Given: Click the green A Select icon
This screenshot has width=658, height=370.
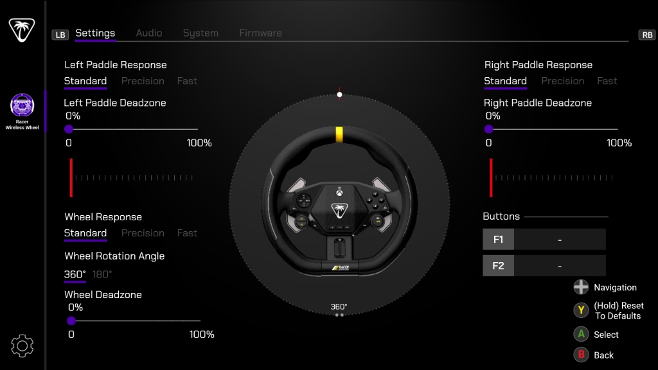Looking at the screenshot, I should coord(581,334).
